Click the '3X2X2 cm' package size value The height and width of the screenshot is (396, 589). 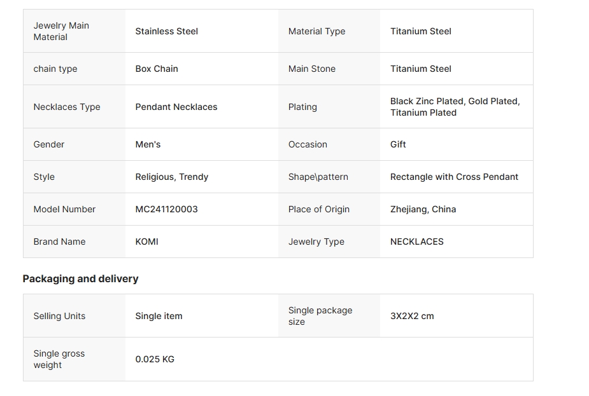pos(412,316)
